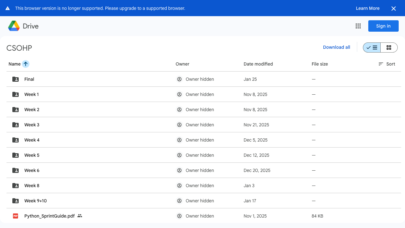
Task: Reverse sort direction arrow next to Name
Action: point(26,64)
